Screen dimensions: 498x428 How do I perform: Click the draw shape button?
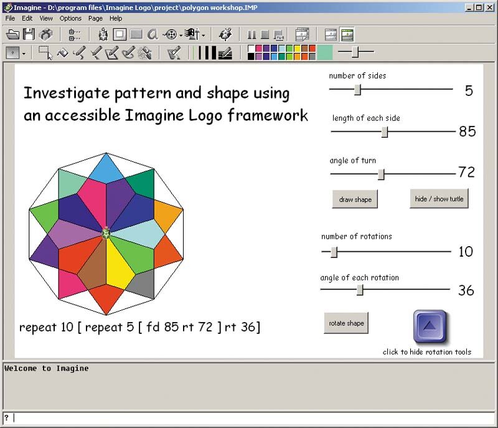(x=355, y=199)
